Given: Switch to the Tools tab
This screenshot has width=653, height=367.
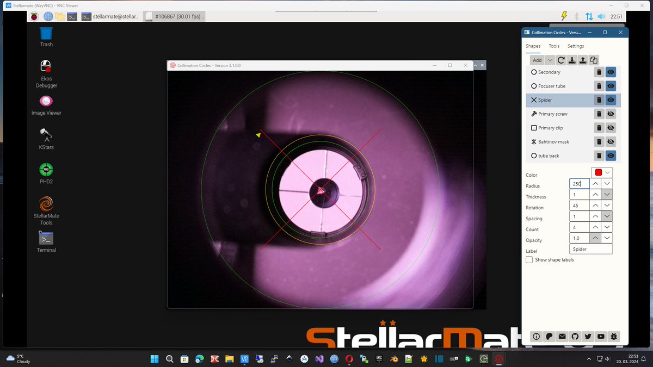Looking at the screenshot, I should 554,46.
